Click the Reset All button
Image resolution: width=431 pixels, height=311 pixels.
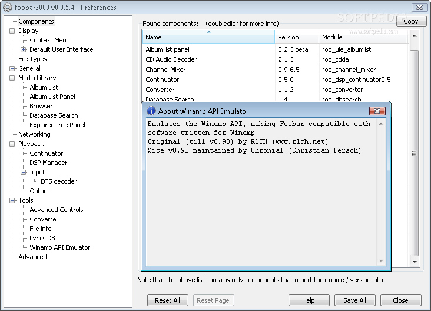coord(168,300)
